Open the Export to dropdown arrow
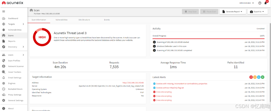The image size is (271, 111). point(263,12)
